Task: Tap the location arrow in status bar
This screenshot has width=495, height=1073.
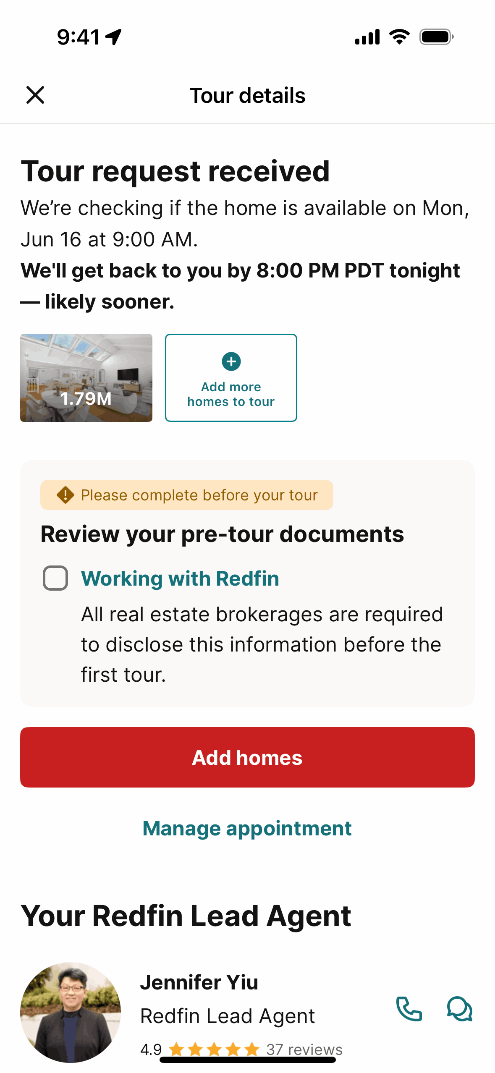Action: point(113,37)
